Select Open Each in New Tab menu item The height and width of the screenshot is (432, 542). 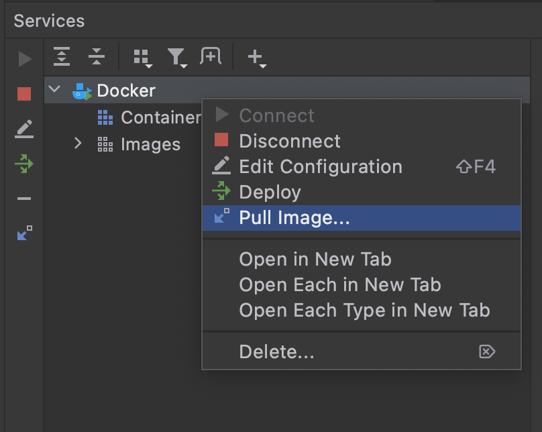point(340,284)
